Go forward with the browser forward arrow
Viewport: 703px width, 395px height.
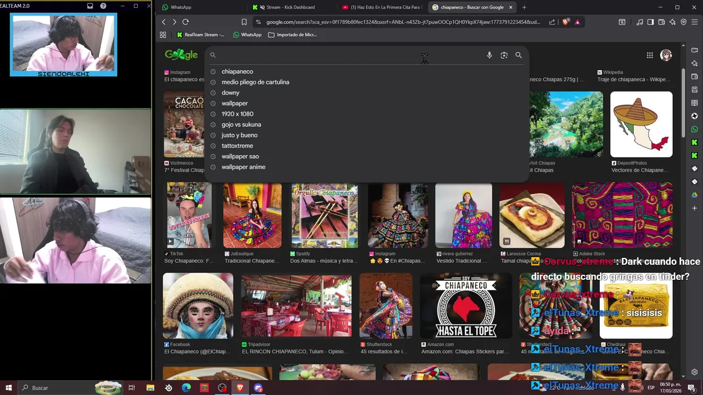[174, 22]
